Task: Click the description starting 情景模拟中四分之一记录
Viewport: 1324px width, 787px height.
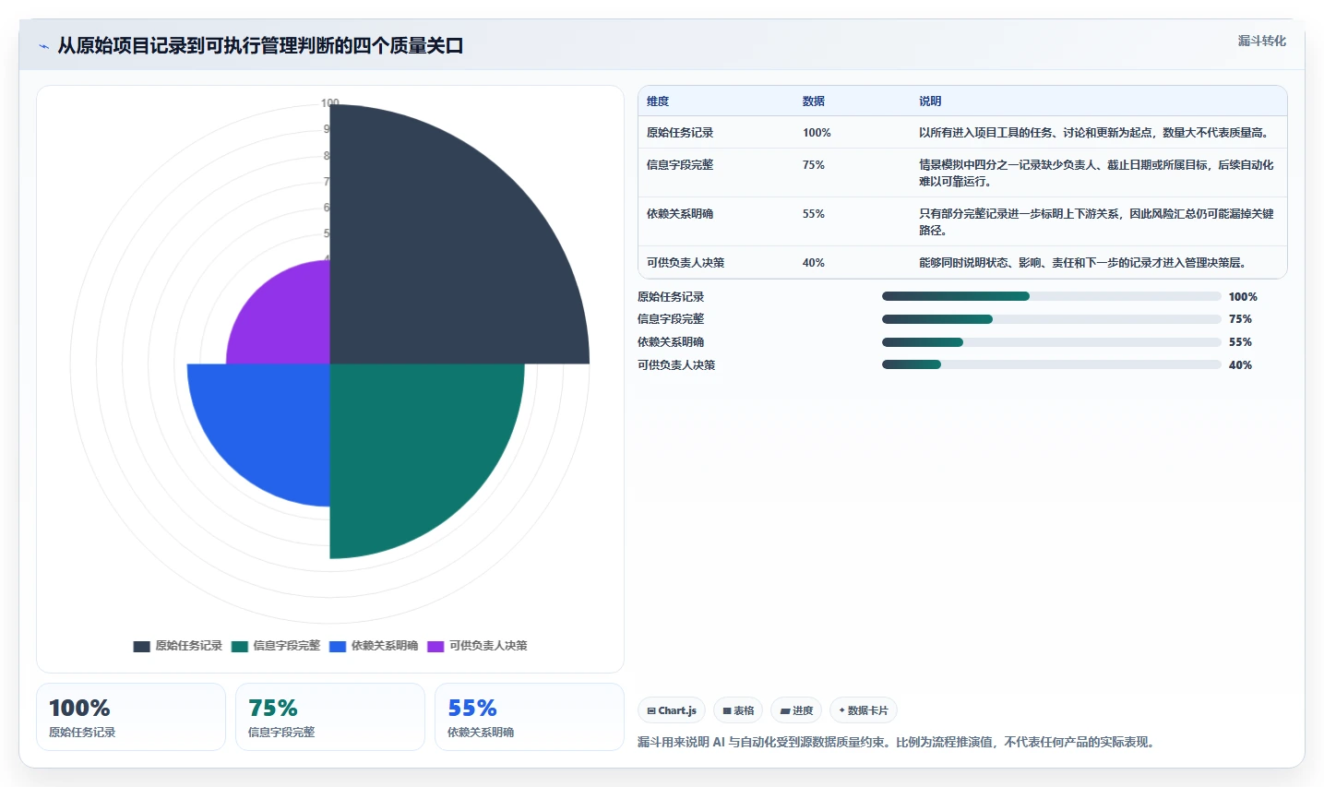Action: tap(1096, 173)
